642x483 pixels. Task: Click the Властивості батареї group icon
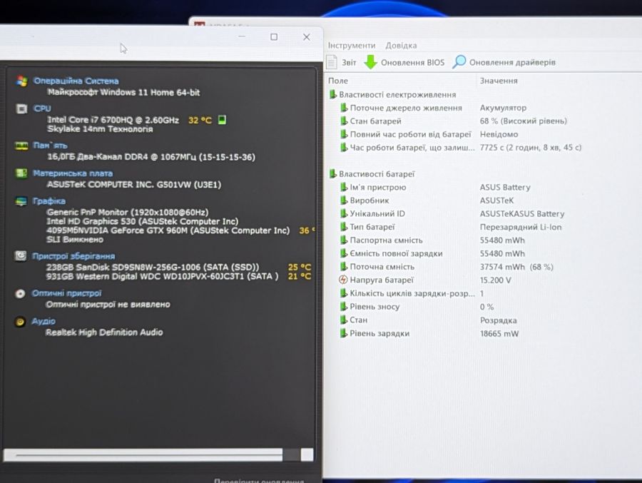click(x=333, y=174)
